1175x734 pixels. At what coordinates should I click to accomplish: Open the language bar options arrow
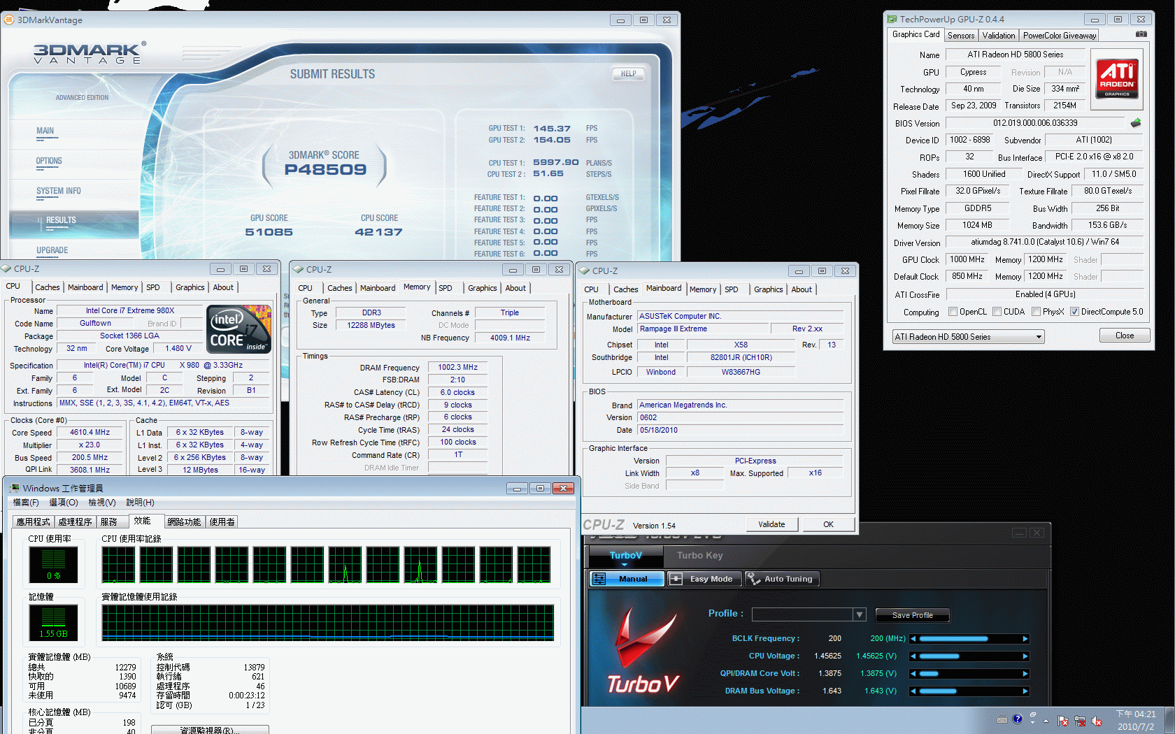(x=1032, y=722)
